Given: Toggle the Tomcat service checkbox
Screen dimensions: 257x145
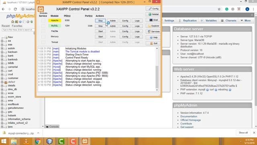Looking at the screenshot, I should point(43,42).
